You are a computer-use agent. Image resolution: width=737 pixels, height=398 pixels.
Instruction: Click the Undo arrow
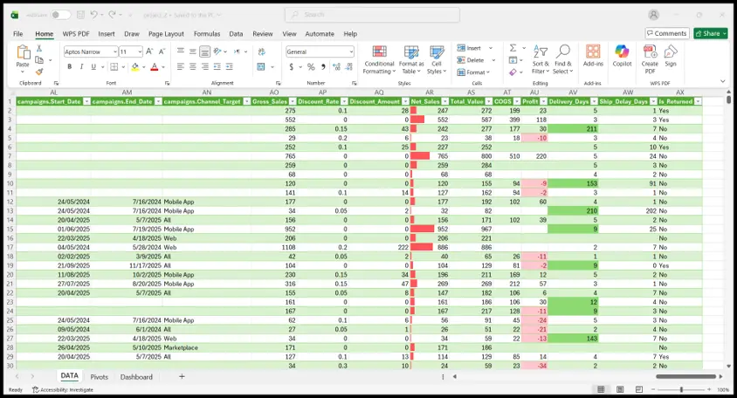click(93, 15)
